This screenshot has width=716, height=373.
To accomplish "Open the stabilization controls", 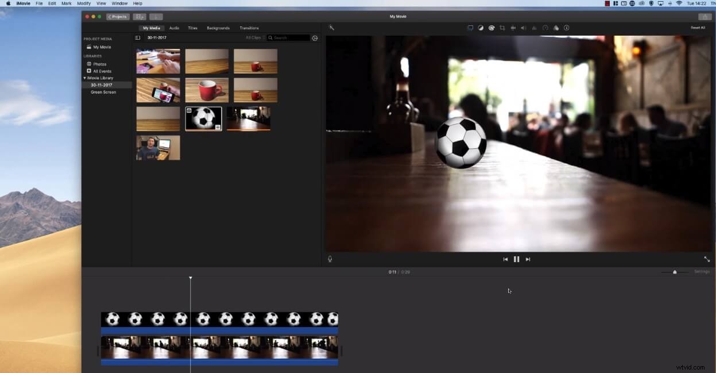I will tap(514, 28).
